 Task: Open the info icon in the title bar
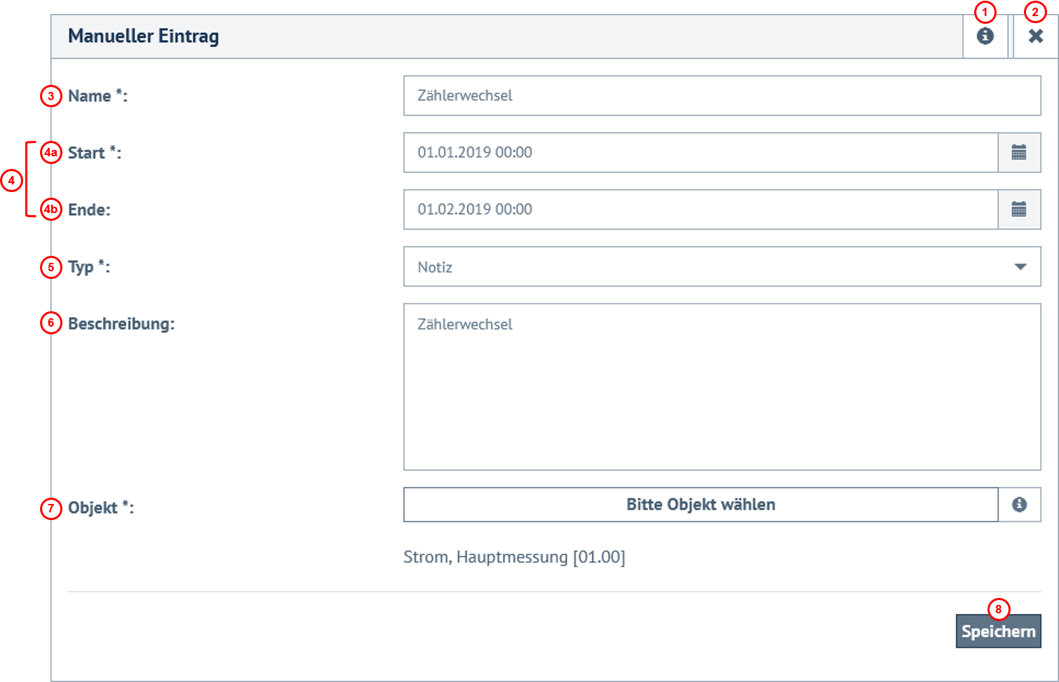(985, 36)
